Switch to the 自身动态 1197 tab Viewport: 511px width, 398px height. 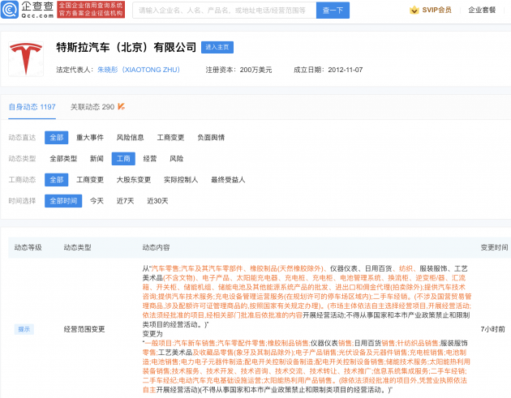point(32,107)
